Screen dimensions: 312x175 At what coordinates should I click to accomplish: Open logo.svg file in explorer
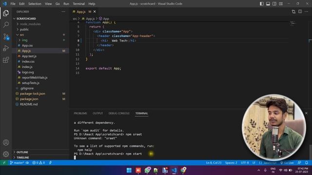[40, 72]
